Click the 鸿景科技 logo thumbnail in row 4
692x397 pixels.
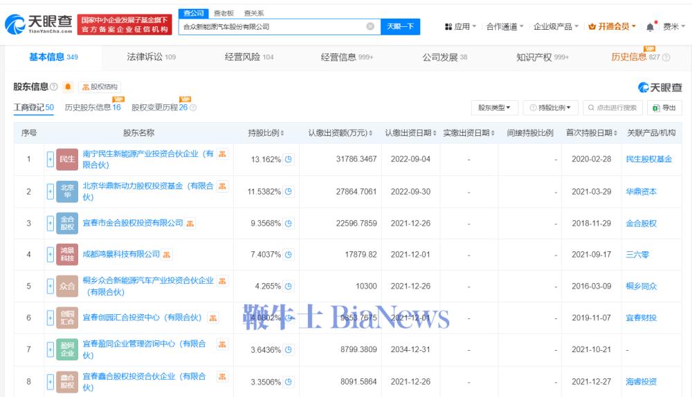tap(67, 254)
